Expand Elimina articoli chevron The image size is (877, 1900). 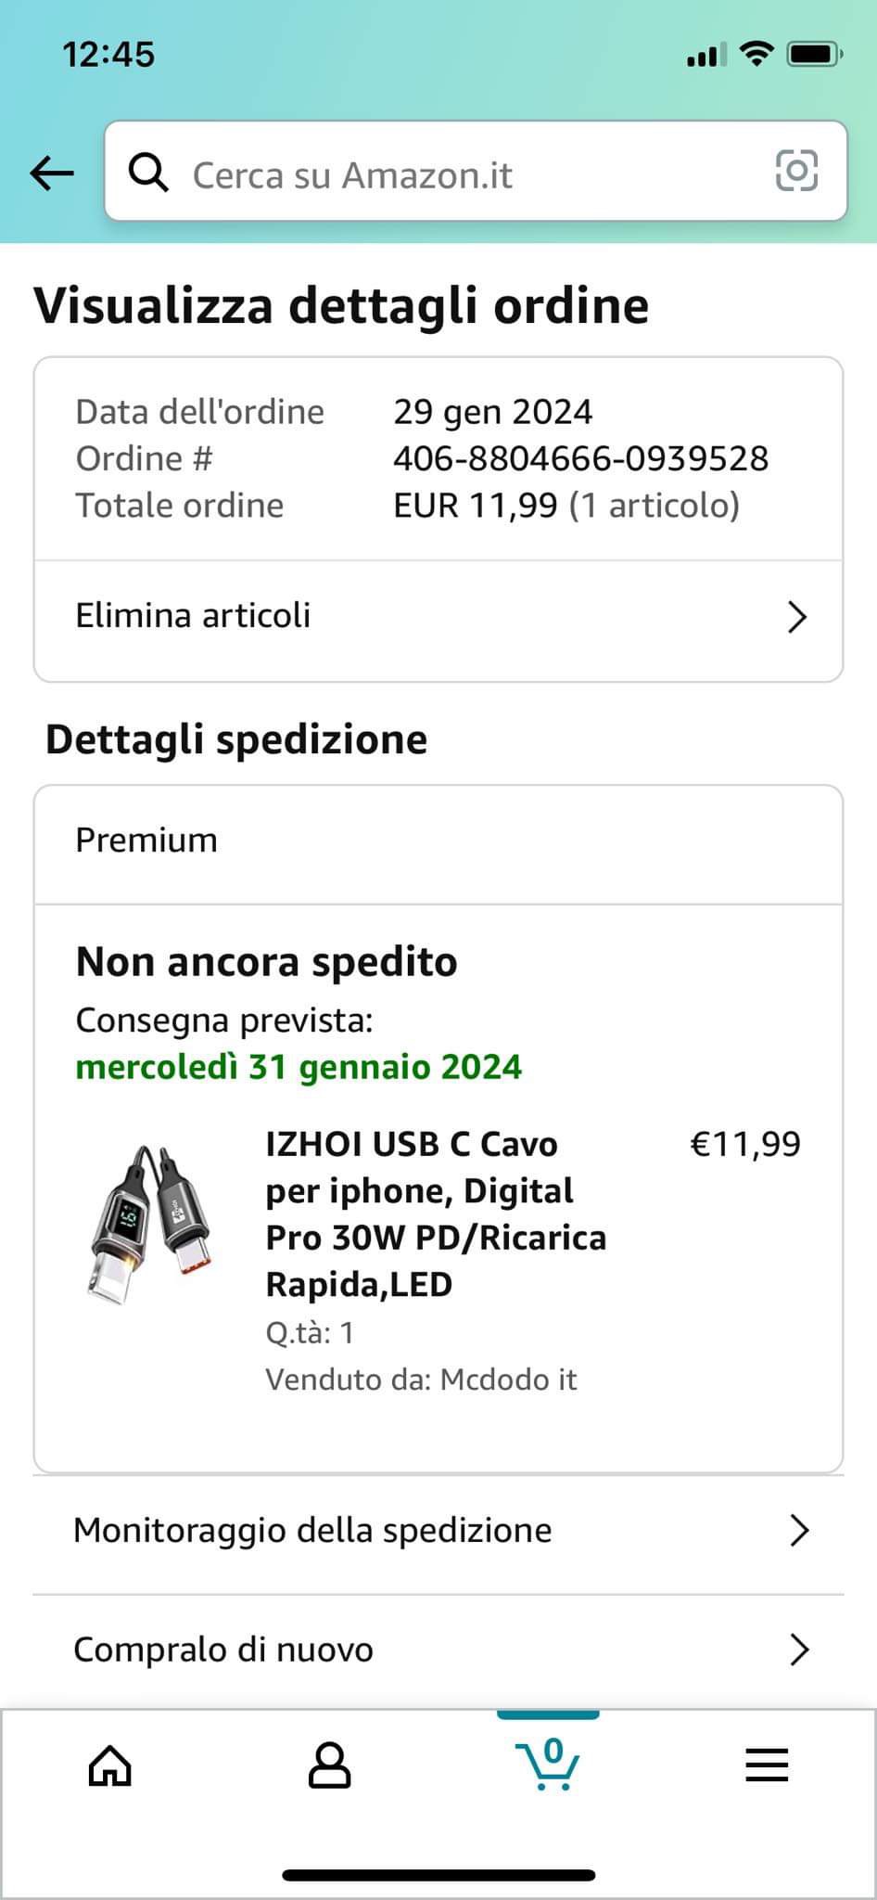[796, 617]
